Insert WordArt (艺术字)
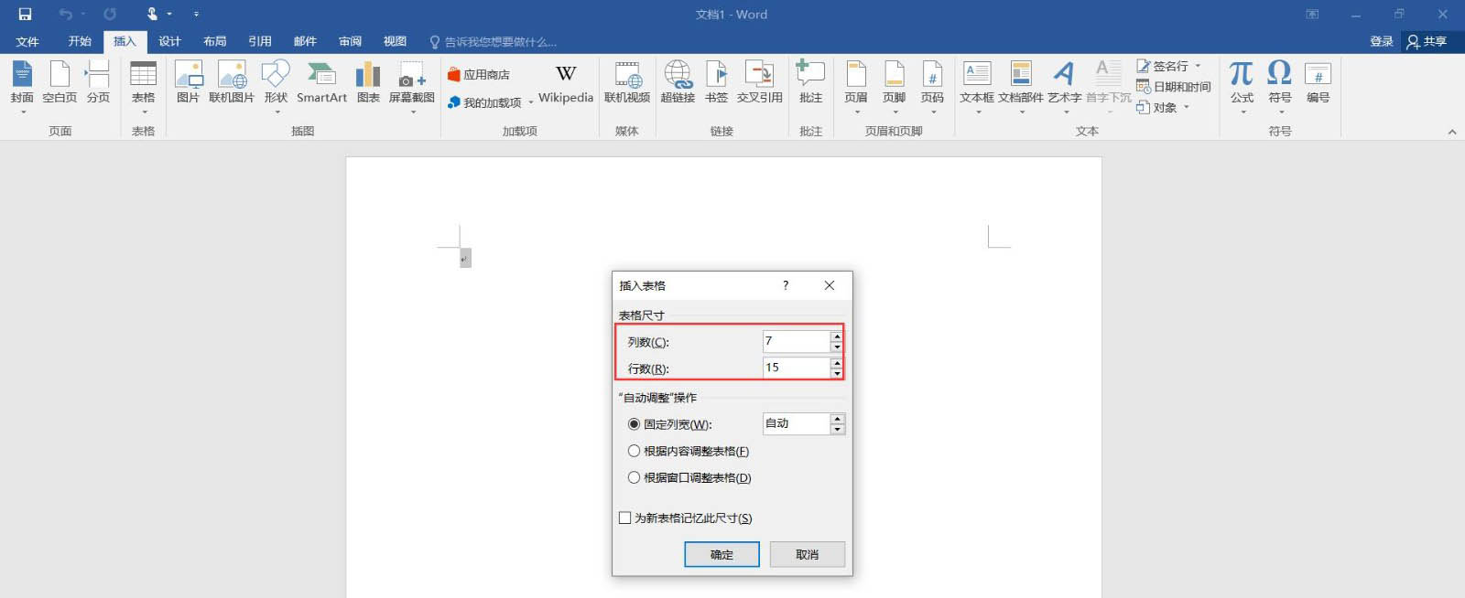 tap(1065, 87)
